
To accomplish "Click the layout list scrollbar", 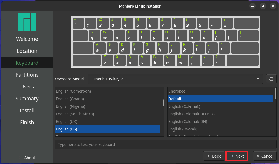I will 163,103.
